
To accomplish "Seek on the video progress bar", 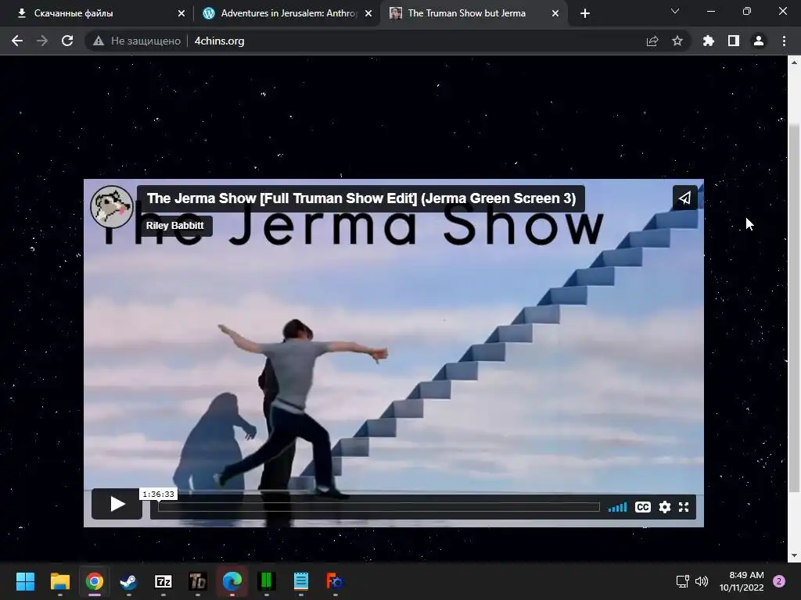I will [x=379, y=507].
